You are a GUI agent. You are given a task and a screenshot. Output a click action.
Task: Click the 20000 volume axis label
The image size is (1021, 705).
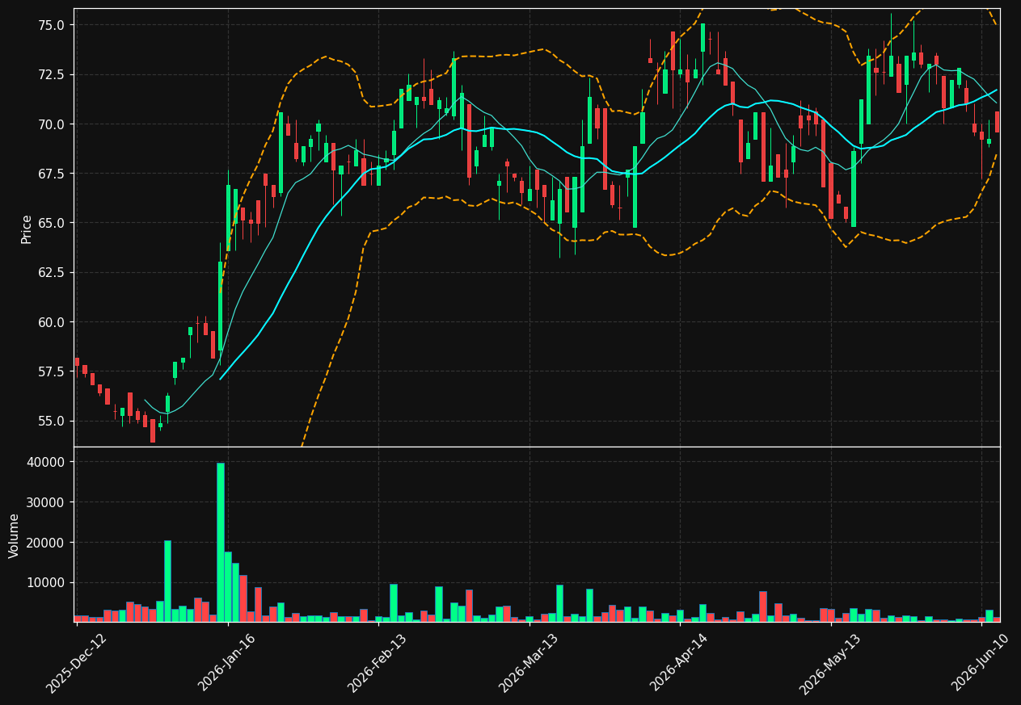[46, 543]
